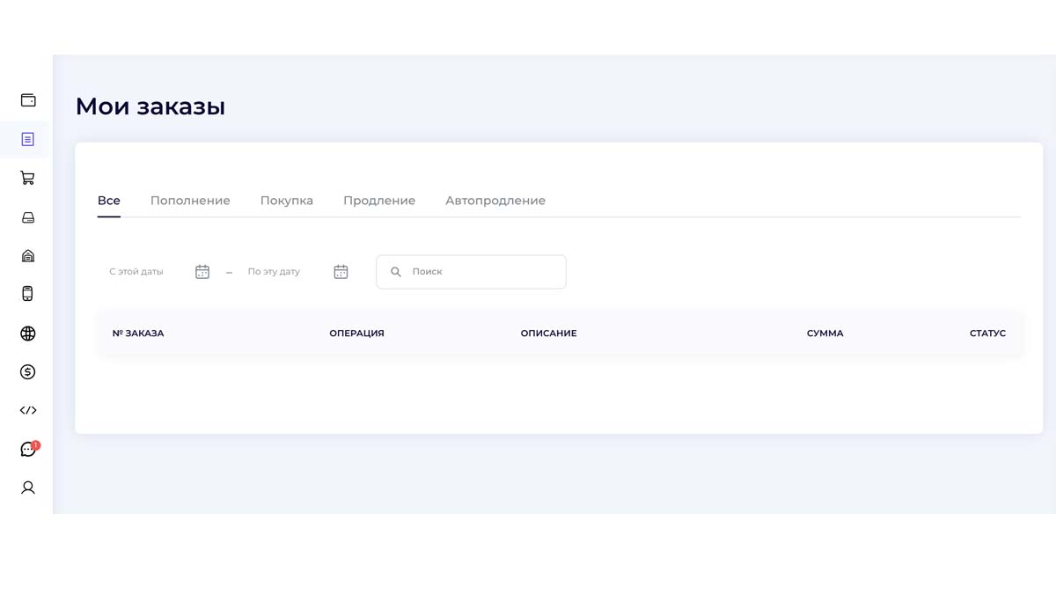Click the orders list icon in sidebar

point(28,139)
